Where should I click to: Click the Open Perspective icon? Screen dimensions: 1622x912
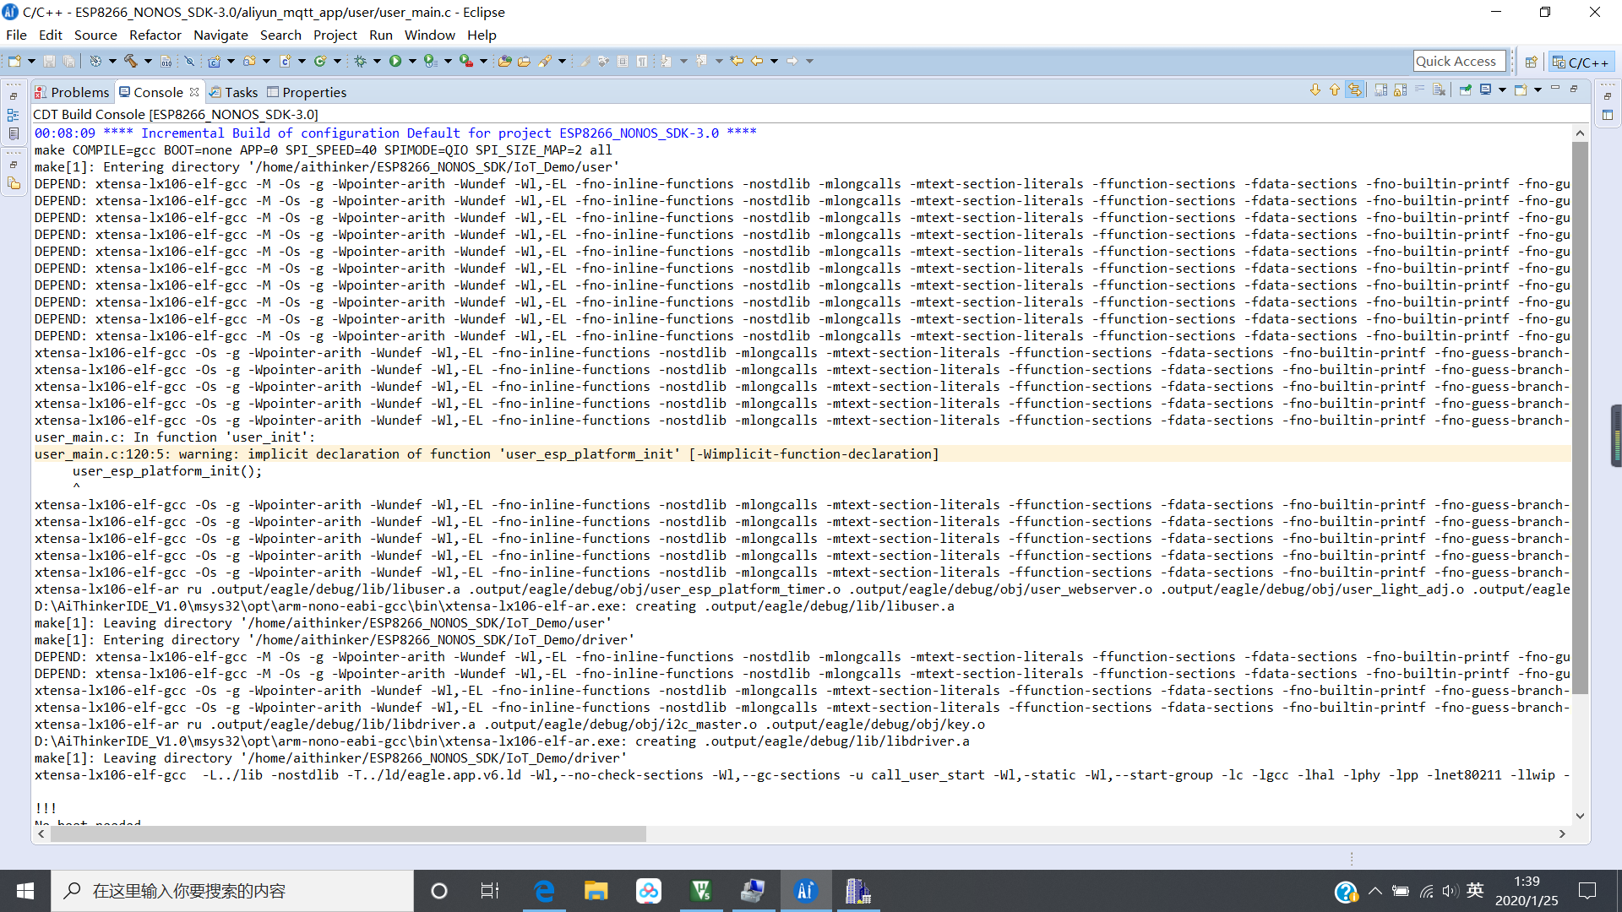point(1531,62)
